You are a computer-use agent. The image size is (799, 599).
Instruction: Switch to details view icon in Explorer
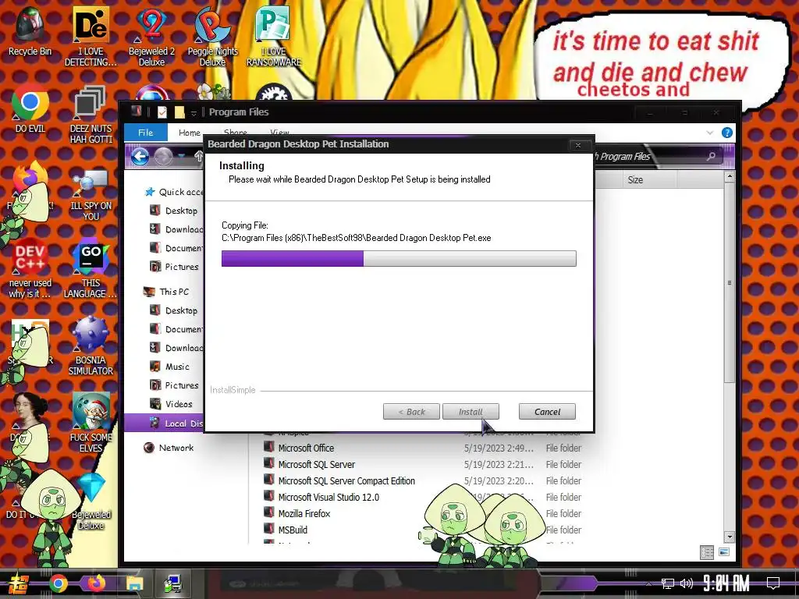(x=707, y=552)
